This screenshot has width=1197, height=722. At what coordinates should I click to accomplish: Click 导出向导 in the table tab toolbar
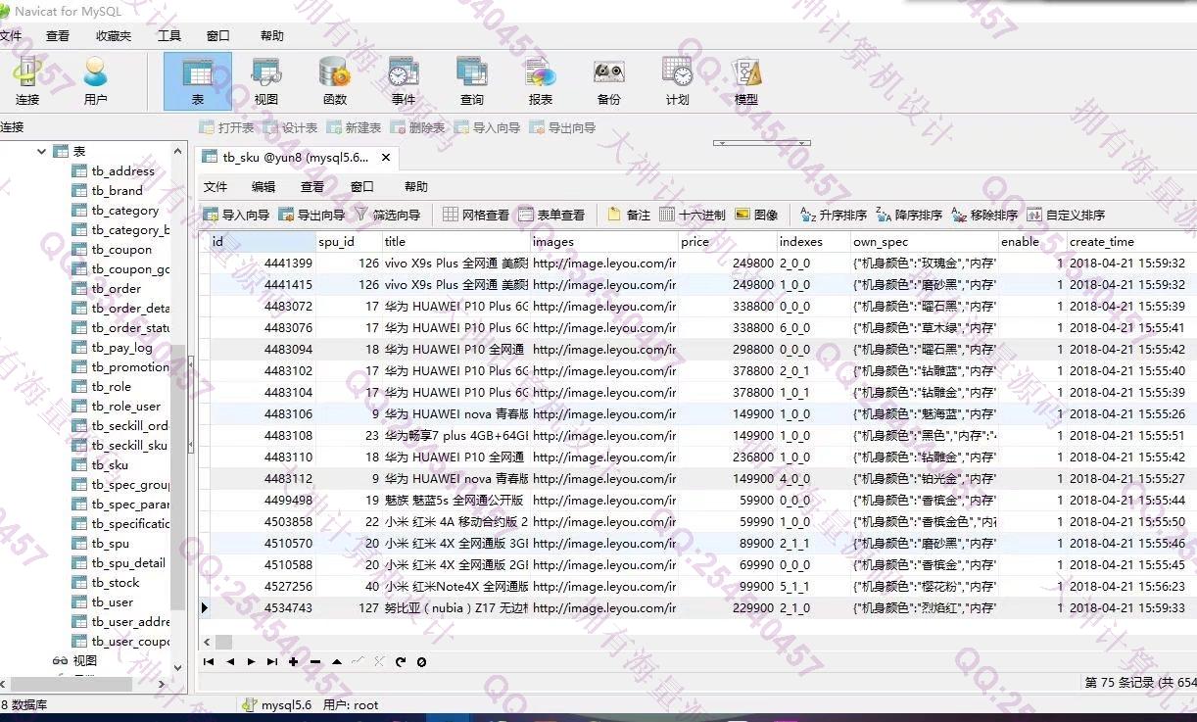(311, 215)
